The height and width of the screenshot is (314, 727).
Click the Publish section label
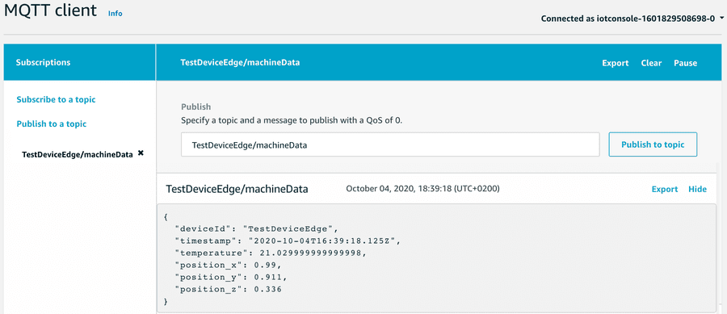[x=195, y=107]
